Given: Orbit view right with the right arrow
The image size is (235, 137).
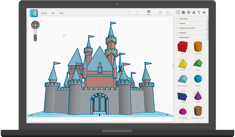Looking at the screenshot, I should (38, 25).
